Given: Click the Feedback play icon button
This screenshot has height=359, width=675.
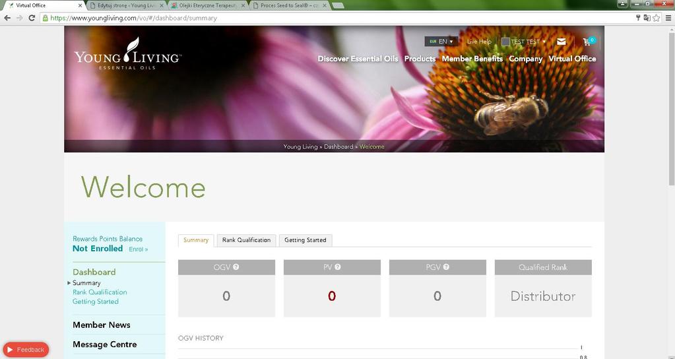Looking at the screenshot, I should (x=26, y=350).
